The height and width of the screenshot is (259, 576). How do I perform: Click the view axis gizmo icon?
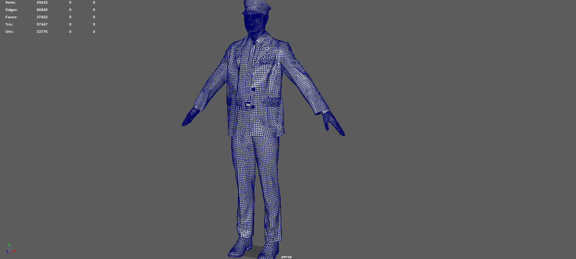point(11,248)
